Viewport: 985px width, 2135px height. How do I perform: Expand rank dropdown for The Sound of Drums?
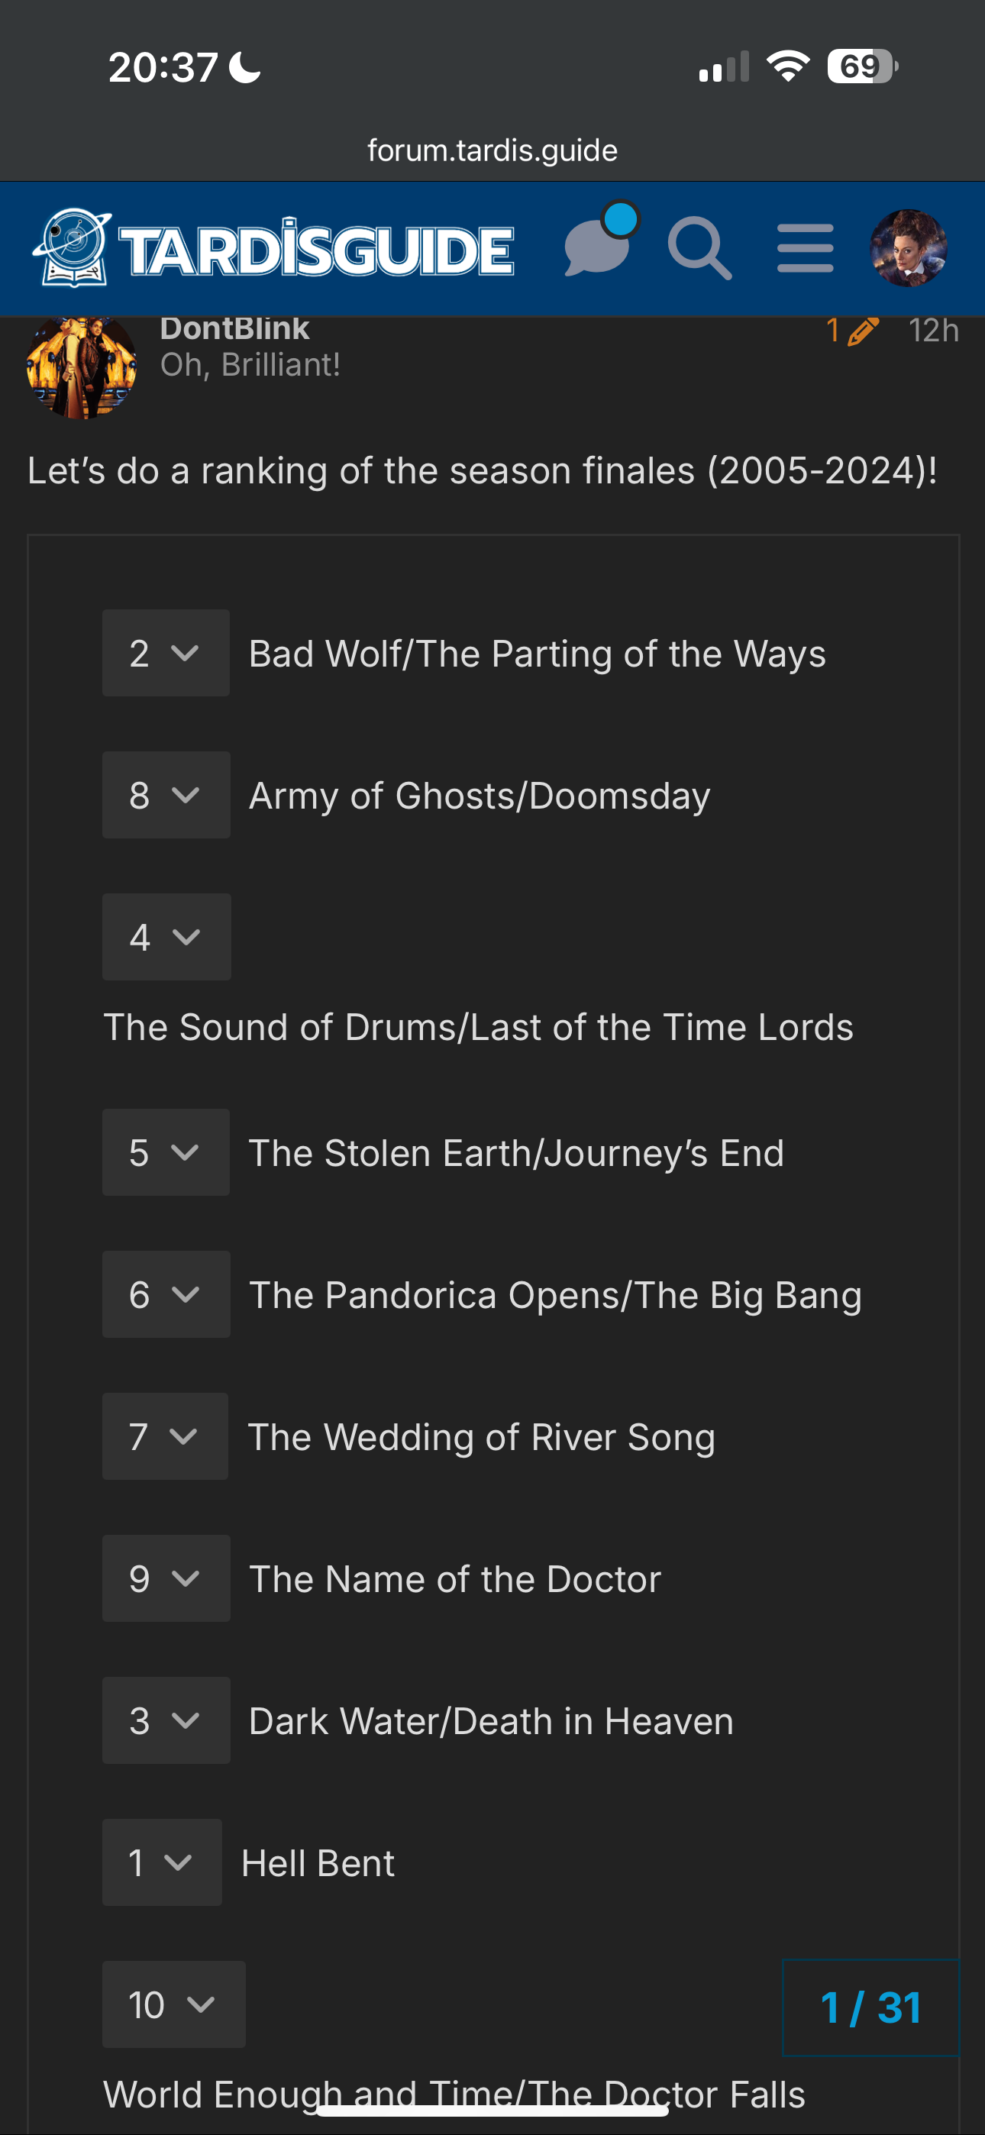[166, 937]
